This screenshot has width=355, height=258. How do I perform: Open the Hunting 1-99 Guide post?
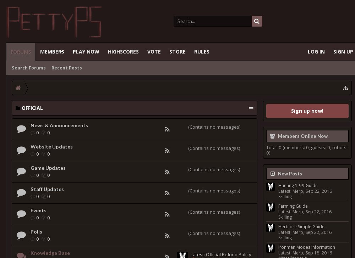[x=298, y=185]
